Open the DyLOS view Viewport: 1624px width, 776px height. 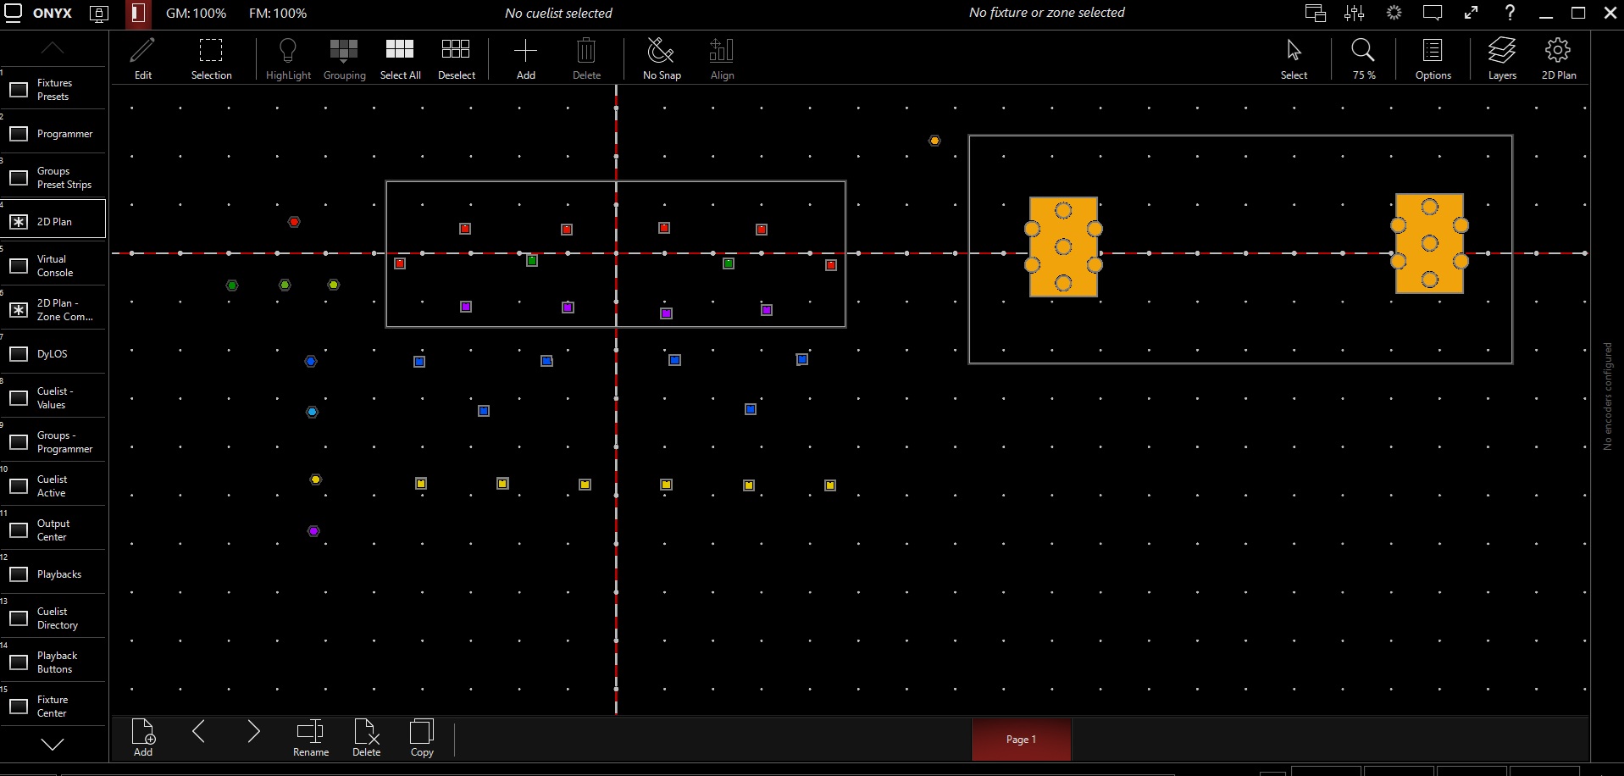point(53,354)
